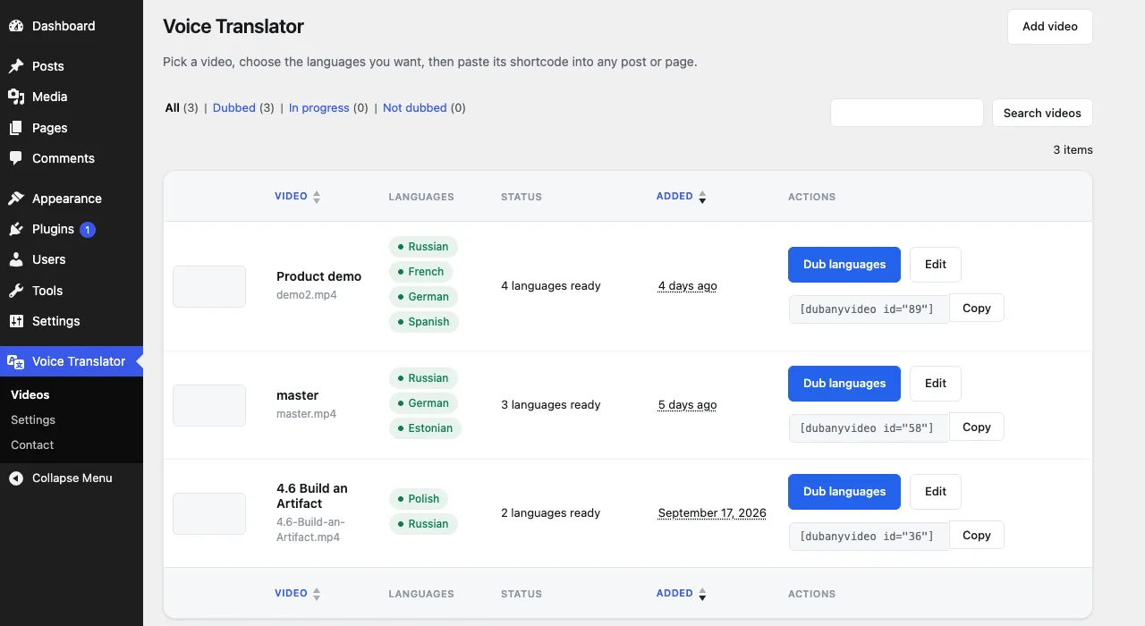This screenshot has height=626, width=1145.
Task: Open Voice Translator menu item
Action: click(72, 361)
